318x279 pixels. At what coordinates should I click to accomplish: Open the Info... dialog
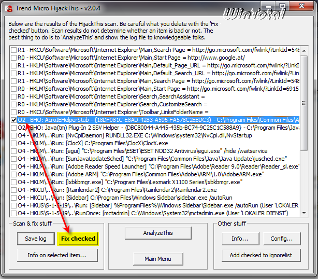[x=240, y=239]
